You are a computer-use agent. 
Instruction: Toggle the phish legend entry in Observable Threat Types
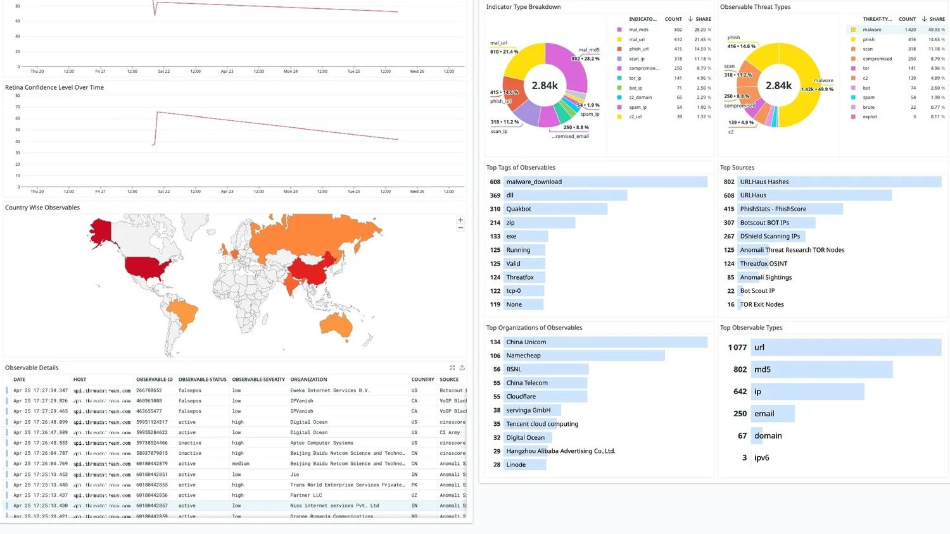coord(868,39)
